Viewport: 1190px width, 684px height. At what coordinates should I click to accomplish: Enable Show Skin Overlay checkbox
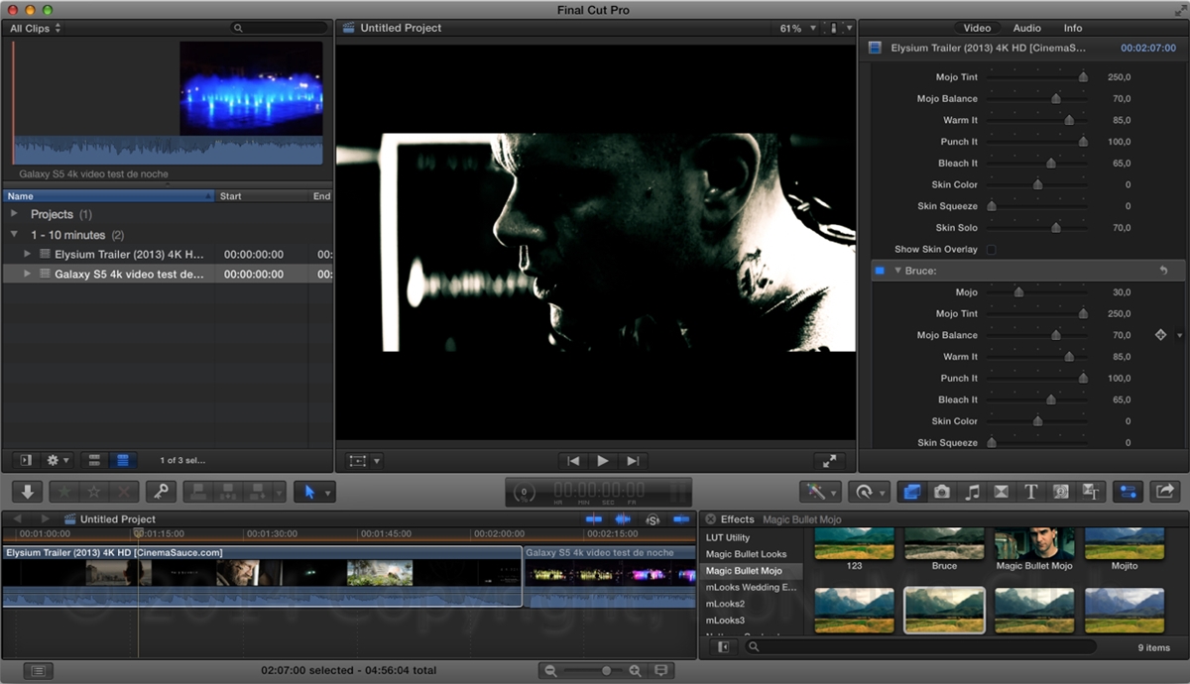pos(991,249)
